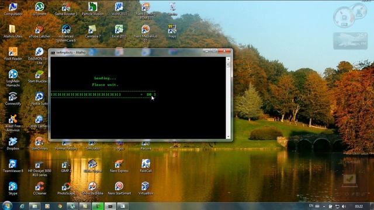Select the Nero StartSmart shortcut

119,188
